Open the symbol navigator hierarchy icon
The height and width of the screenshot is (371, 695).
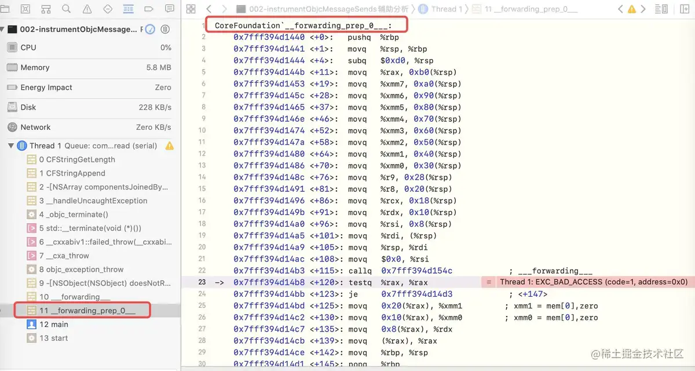pyautogui.click(x=46, y=9)
